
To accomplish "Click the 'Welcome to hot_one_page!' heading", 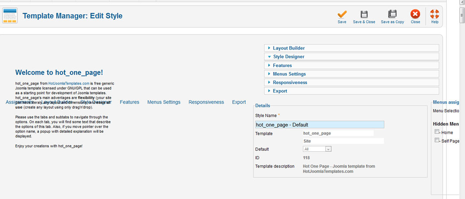I will [x=59, y=73].
